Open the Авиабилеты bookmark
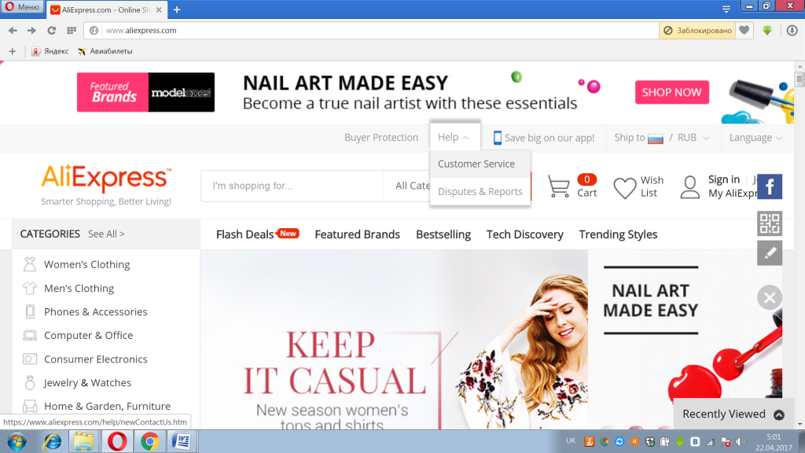 (x=105, y=51)
